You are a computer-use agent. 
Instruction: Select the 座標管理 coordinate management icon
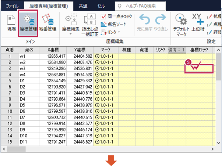[28, 23]
